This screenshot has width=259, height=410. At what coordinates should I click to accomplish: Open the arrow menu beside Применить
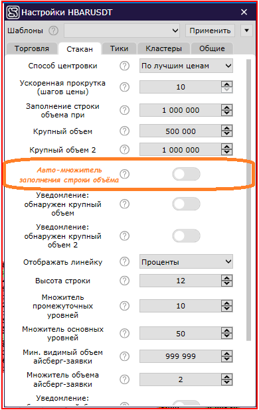(246, 31)
